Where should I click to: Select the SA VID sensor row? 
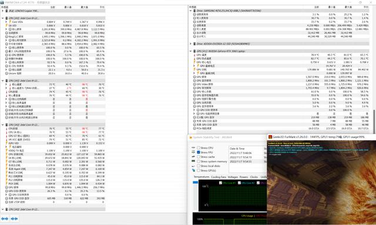(x=55, y=25)
